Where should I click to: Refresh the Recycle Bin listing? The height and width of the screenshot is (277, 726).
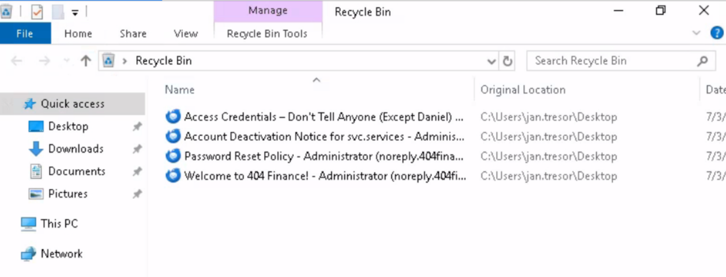click(507, 61)
